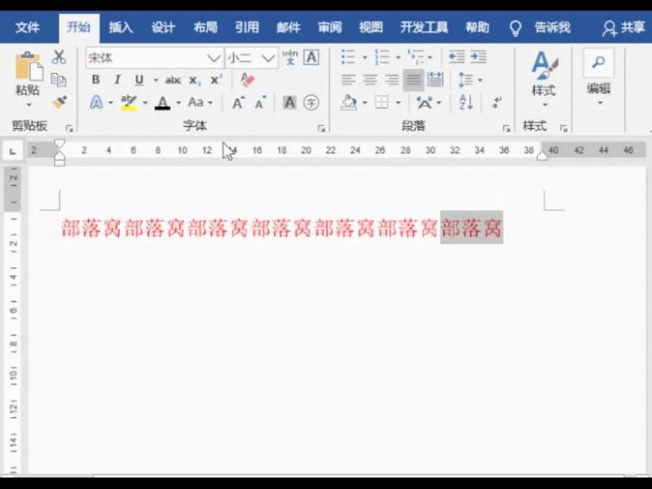
Task: Switch to the 审阅 tab
Action: 330,28
